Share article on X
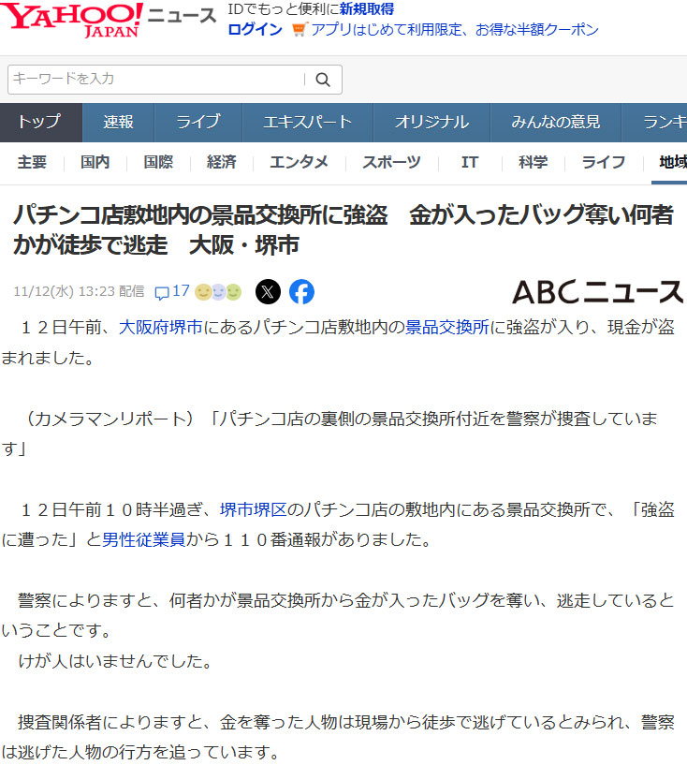 point(268,292)
